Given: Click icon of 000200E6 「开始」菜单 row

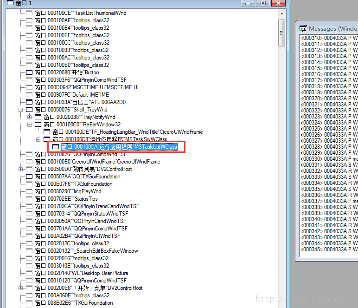Looking at the screenshot, I should tap(29, 288).
